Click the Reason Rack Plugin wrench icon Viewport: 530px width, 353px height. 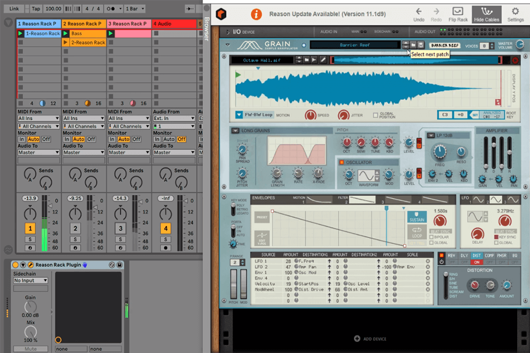coord(30,265)
